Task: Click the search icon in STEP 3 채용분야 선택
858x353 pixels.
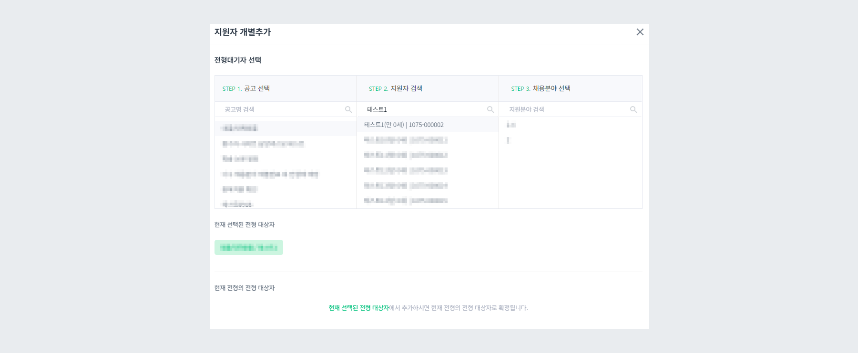Action: coord(633,109)
